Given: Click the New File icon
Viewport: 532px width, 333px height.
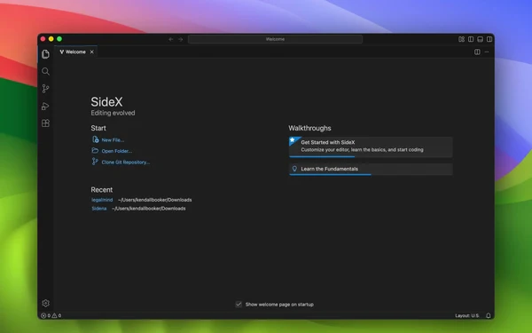Looking at the screenshot, I should click(x=96, y=139).
